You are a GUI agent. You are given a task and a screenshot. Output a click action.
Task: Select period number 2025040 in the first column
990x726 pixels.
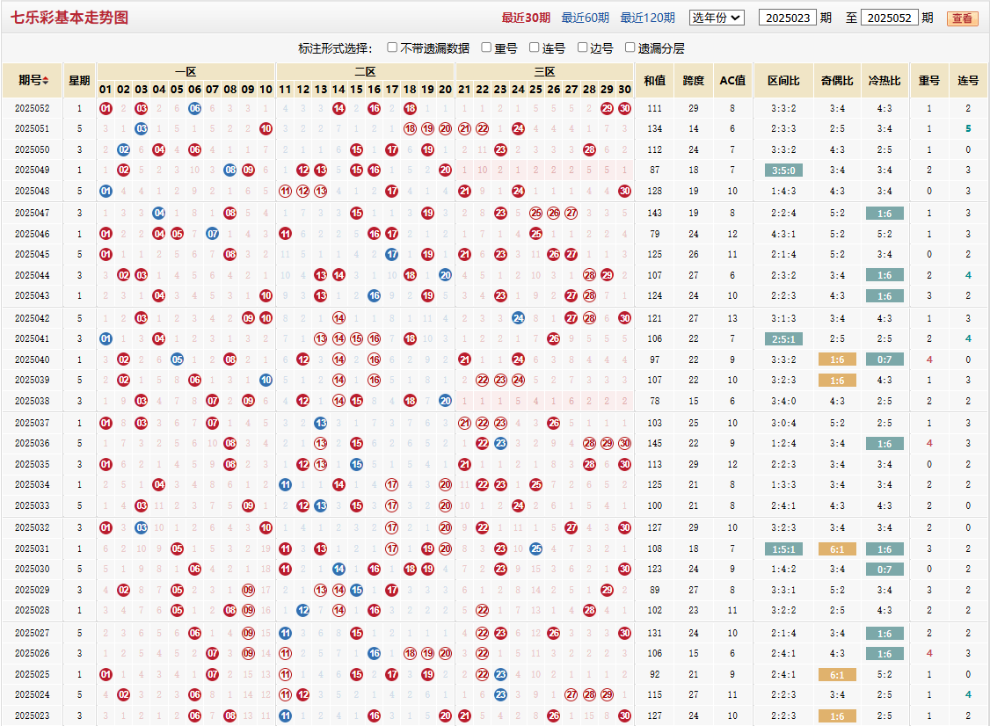coord(33,359)
